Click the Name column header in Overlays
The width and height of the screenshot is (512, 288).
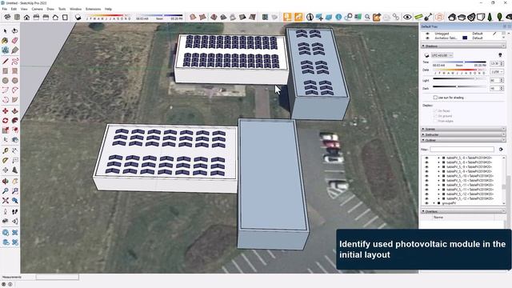438,217
